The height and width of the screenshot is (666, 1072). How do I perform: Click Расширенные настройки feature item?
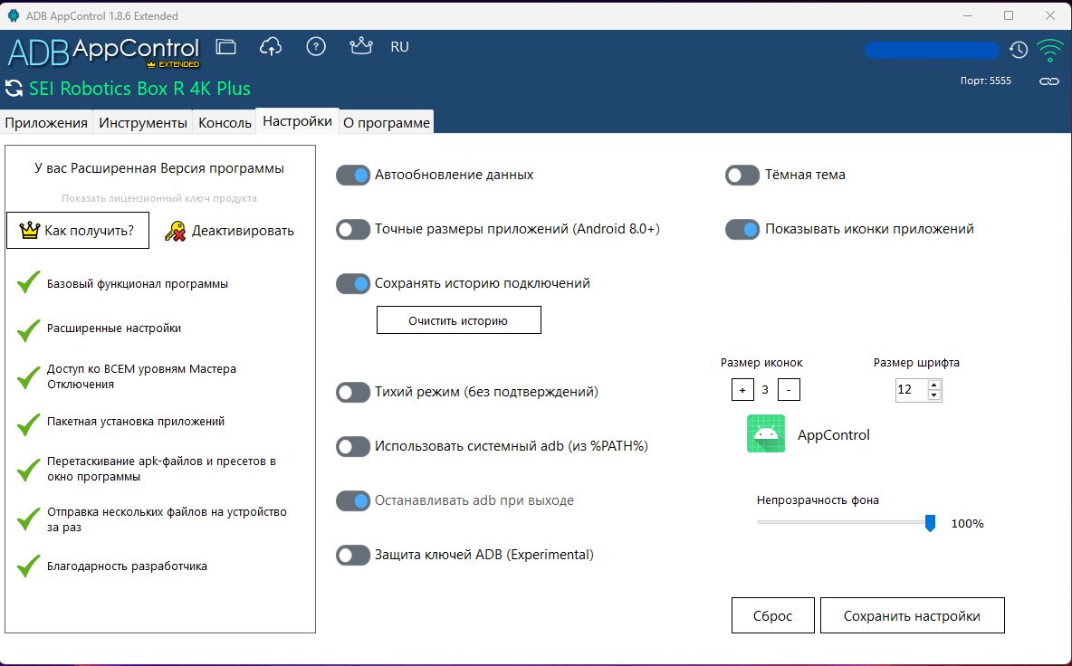[114, 328]
